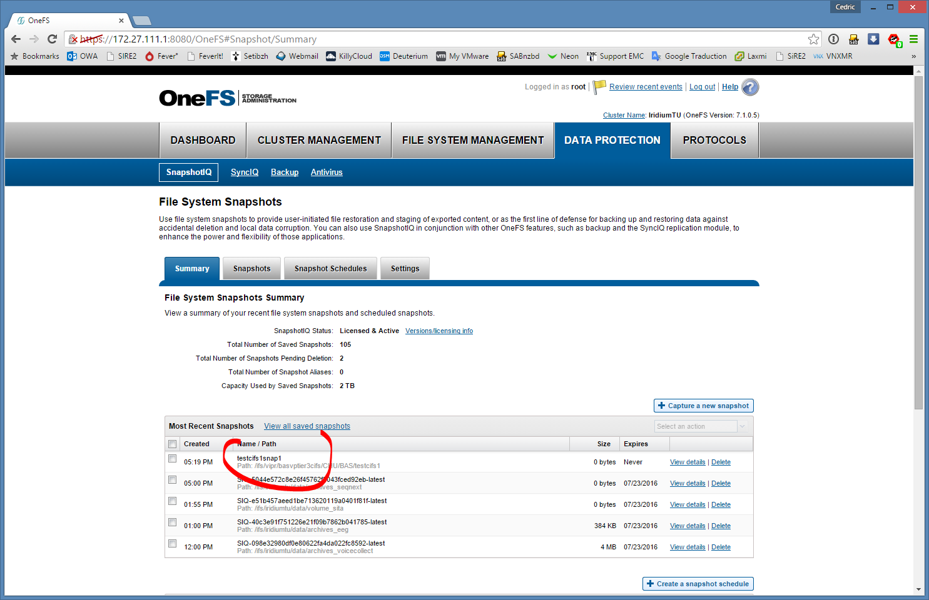Reload the page with the refresh icon
The width and height of the screenshot is (929, 600).
pos(53,39)
